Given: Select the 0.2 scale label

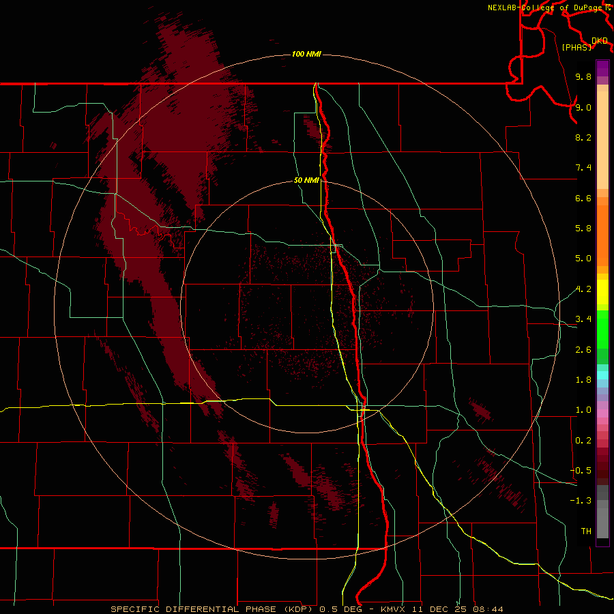Looking at the screenshot, I should (583, 441).
